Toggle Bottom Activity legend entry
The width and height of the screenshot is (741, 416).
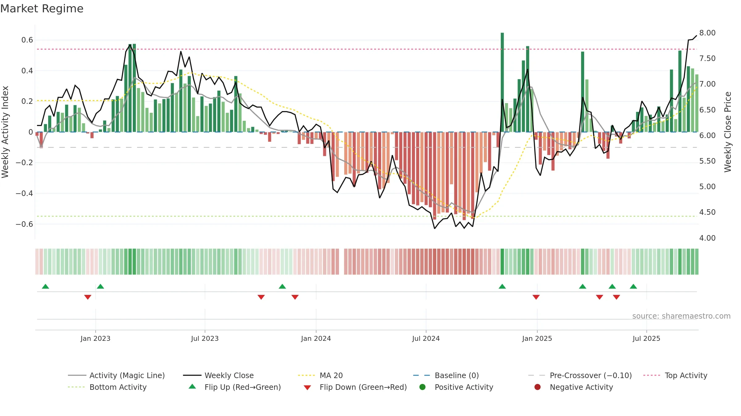107,387
